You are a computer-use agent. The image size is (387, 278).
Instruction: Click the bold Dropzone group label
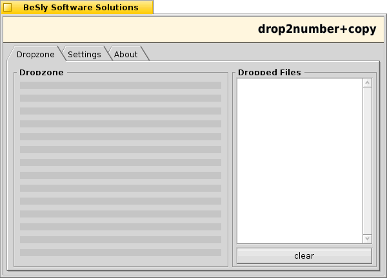[x=41, y=72]
